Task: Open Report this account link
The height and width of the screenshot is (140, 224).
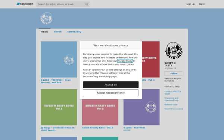Action: pos(174,109)
